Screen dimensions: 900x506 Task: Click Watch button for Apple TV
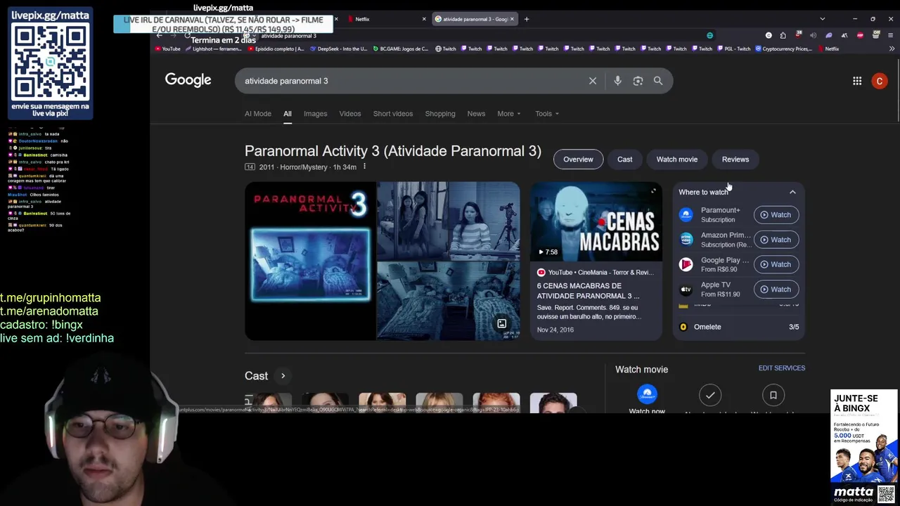tap(776, 290)
